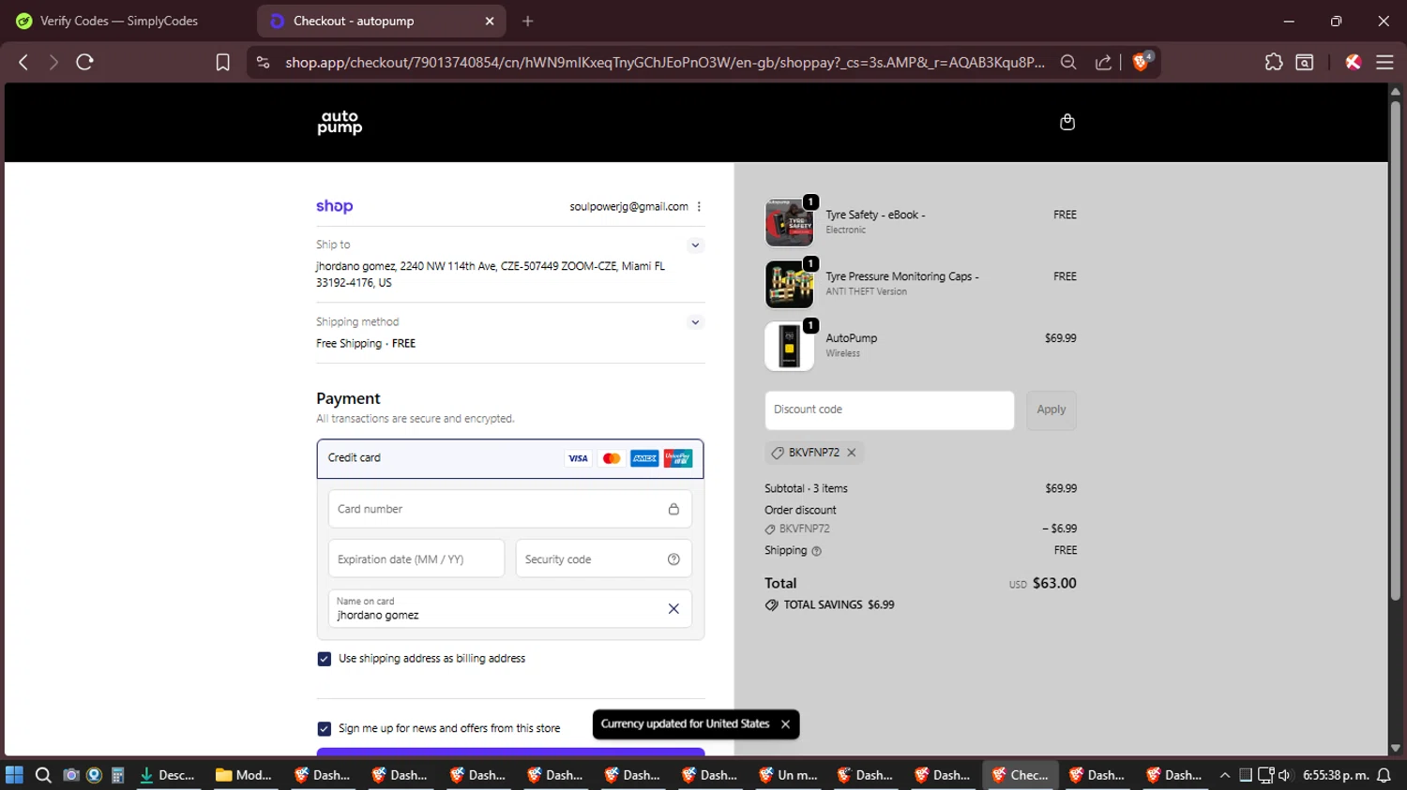Click the shipping info help icon
The height and width of the screenshot is (790, 1407).
coord(816,551)
